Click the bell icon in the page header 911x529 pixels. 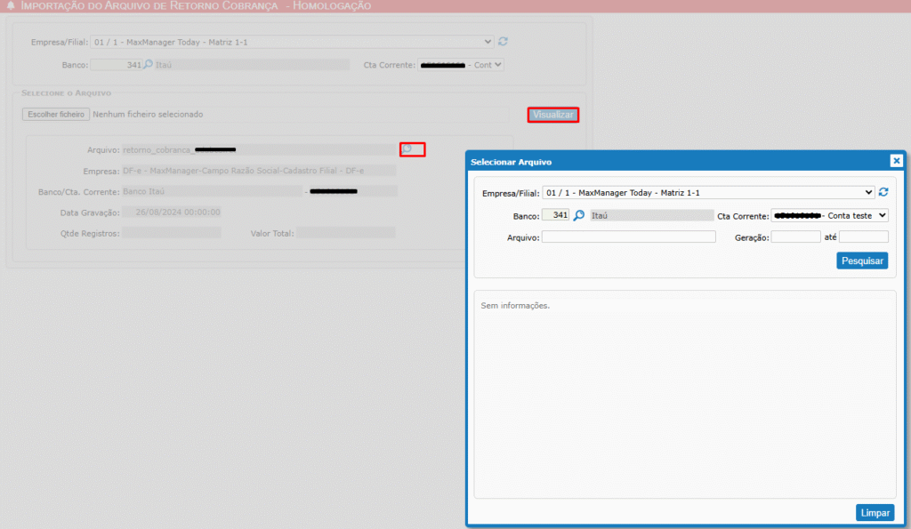click(x=10, y=6)
